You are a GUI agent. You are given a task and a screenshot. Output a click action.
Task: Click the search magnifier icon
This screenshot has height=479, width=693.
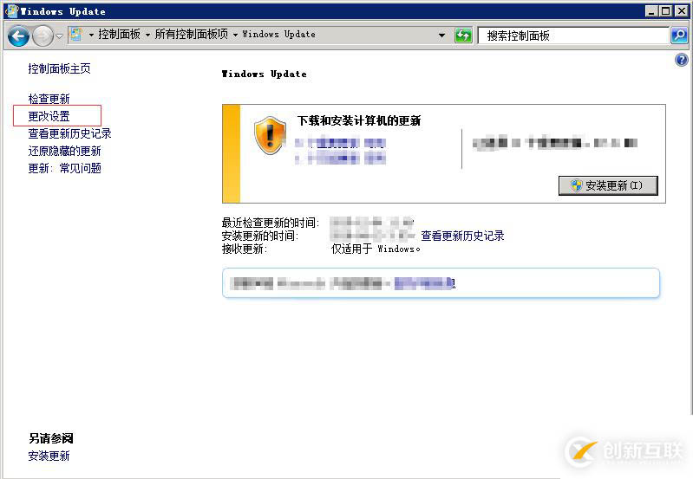coord(679,36)
